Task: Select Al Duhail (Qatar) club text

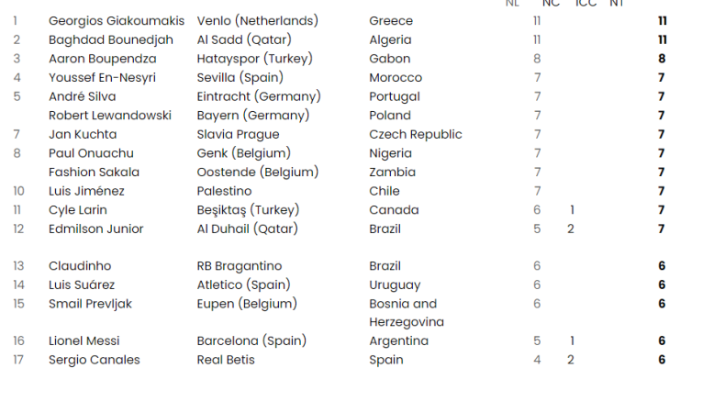Action: [x=248, y=229]
